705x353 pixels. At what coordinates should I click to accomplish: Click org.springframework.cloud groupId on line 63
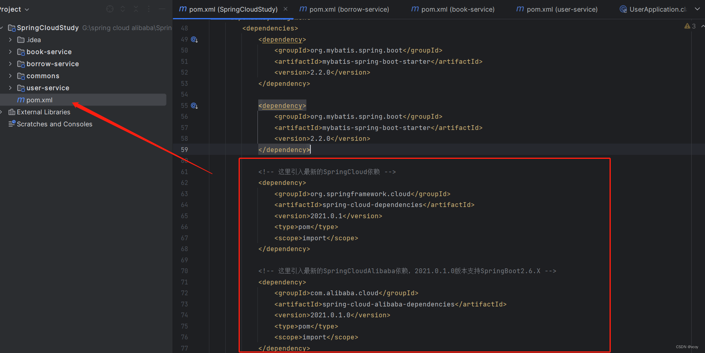(x=361, y=194)
